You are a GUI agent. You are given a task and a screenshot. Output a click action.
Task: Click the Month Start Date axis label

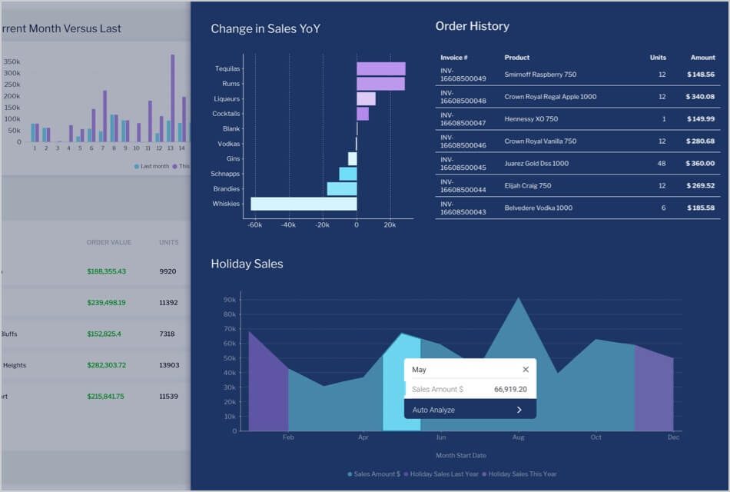click(460, 455)
